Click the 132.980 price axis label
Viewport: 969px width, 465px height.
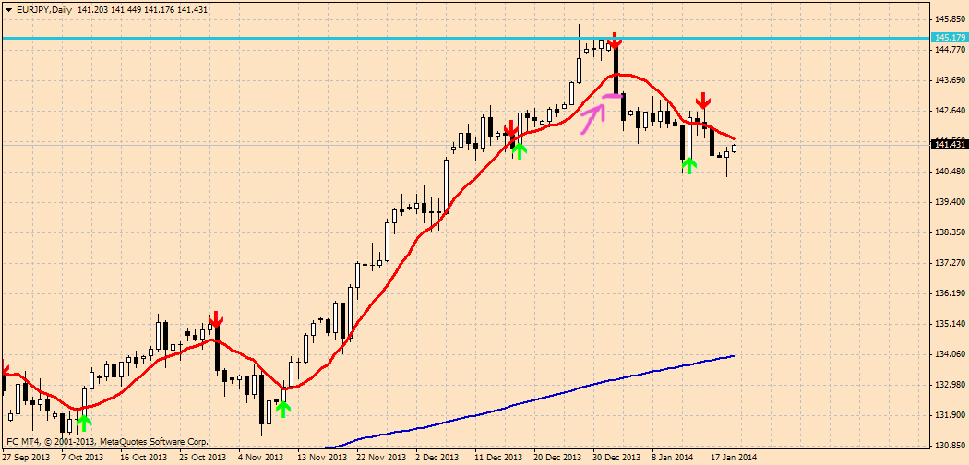[x=950, y=385]
